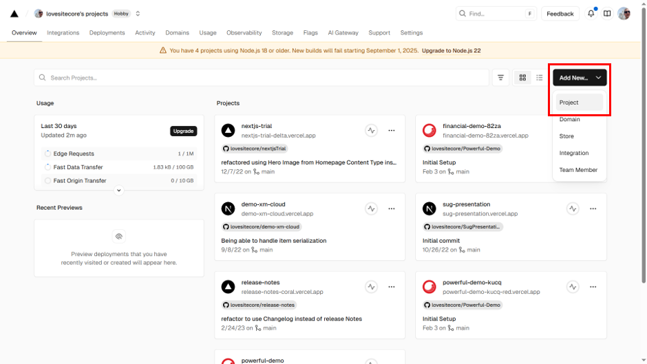
Task: Open more options for release-notes
Action: 392,287
